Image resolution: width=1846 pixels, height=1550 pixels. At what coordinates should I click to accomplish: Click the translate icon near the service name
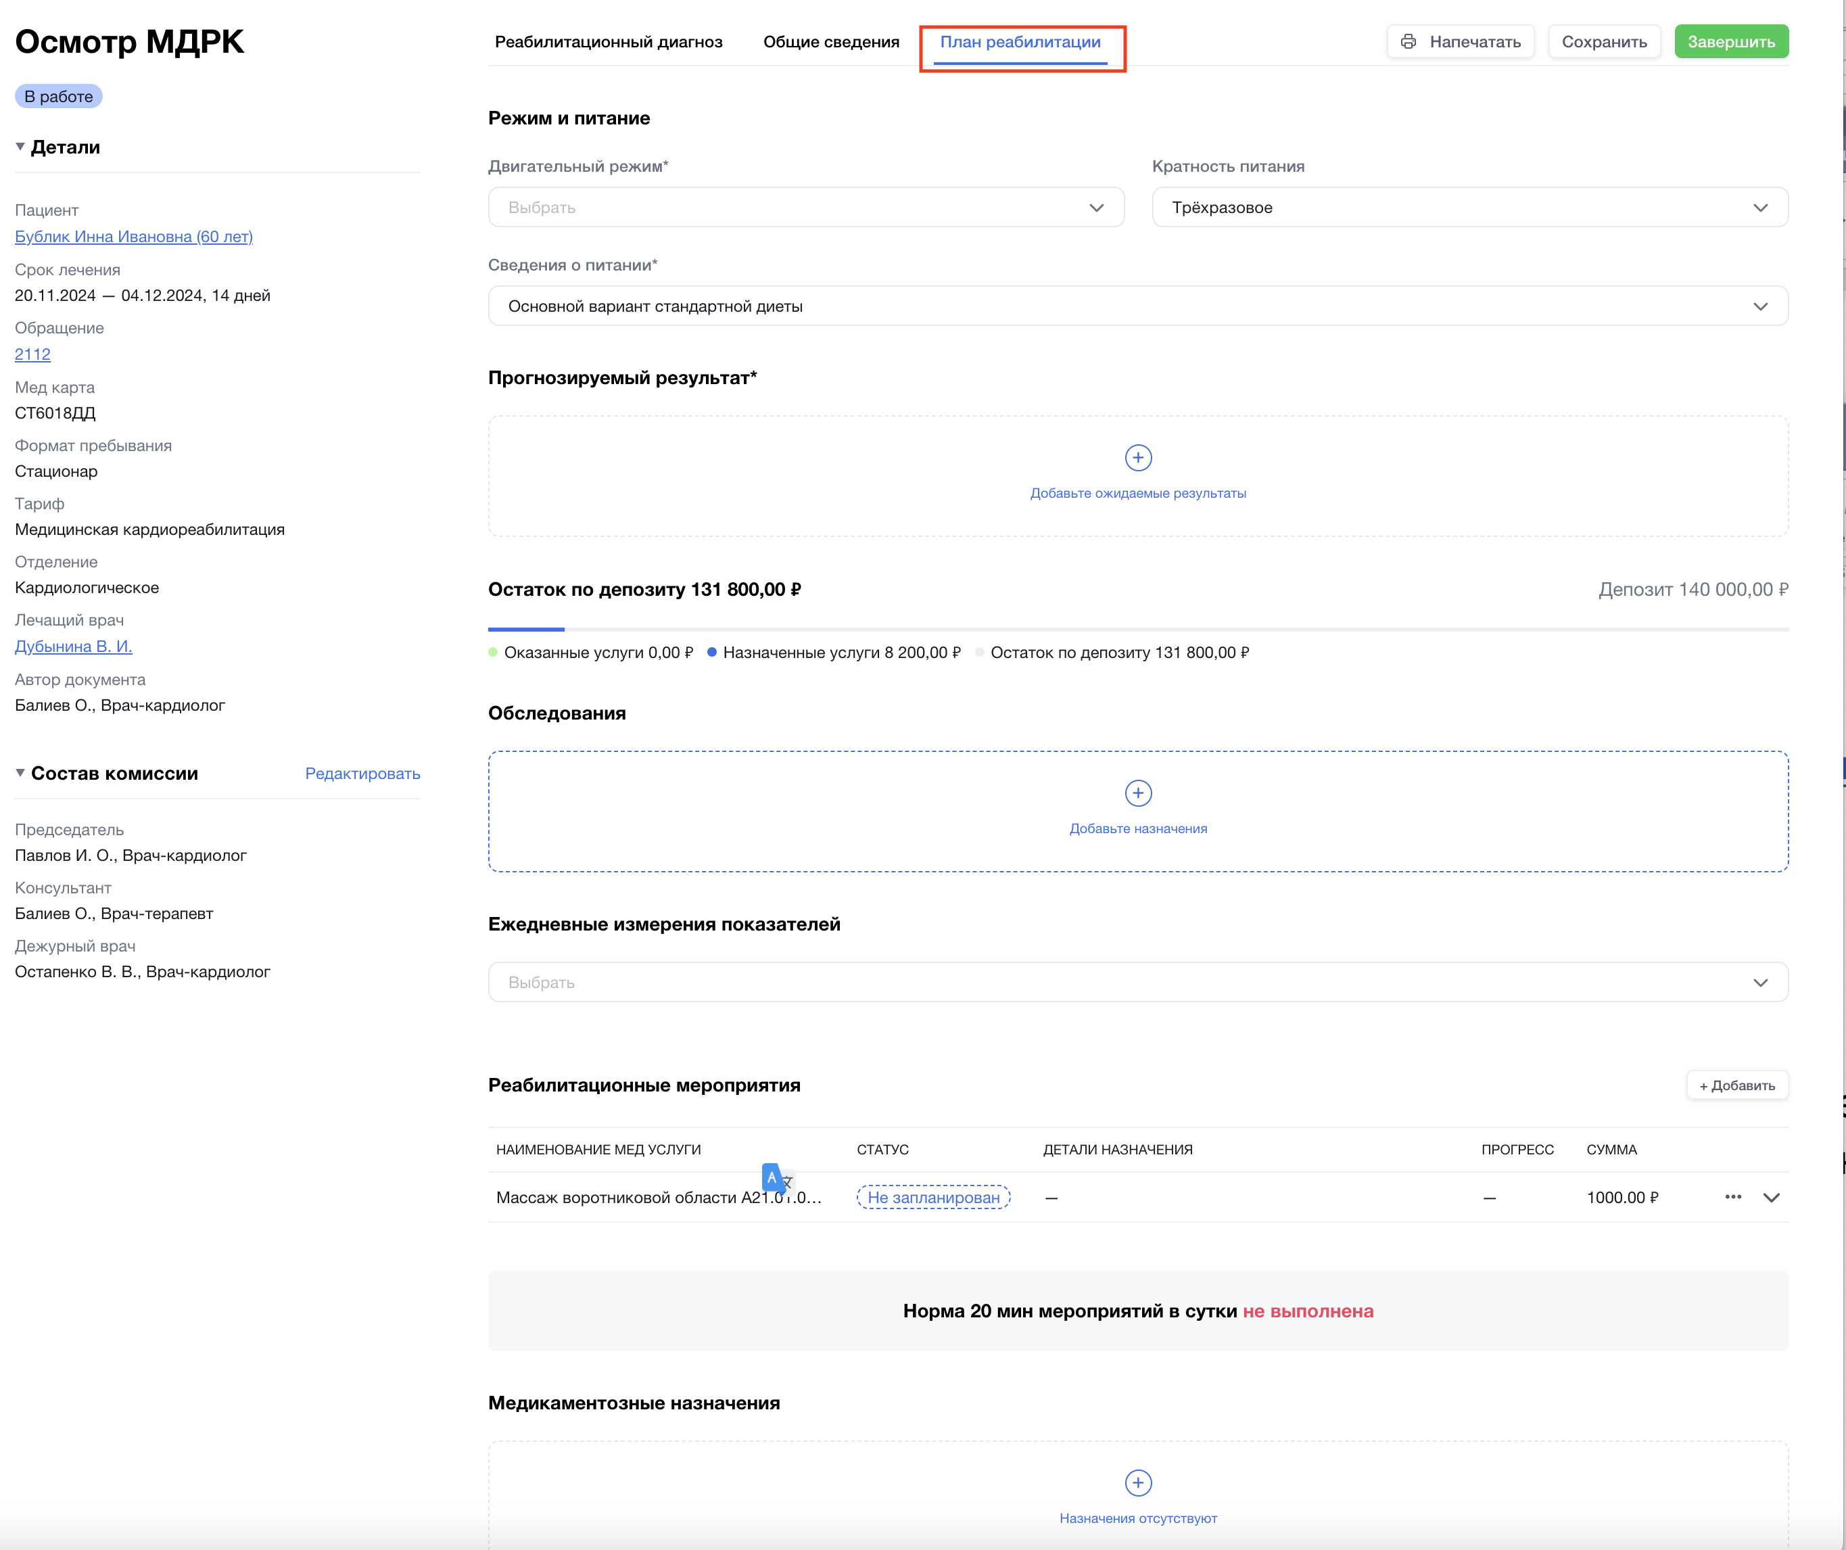tap(776, 1177)
